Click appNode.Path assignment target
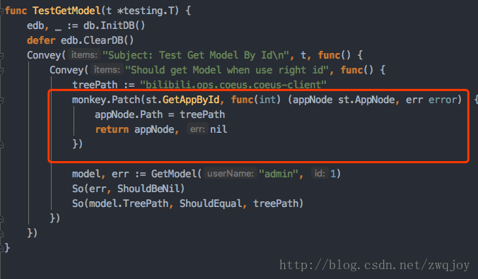This screenshot has height=279, width=478. coord(129,114)
